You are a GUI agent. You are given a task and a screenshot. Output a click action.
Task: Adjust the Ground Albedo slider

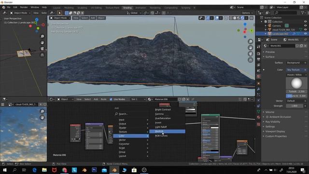[296, 96]
